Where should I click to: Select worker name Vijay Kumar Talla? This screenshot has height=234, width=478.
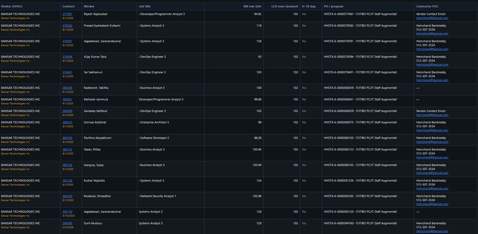click(x=95, y=57)
